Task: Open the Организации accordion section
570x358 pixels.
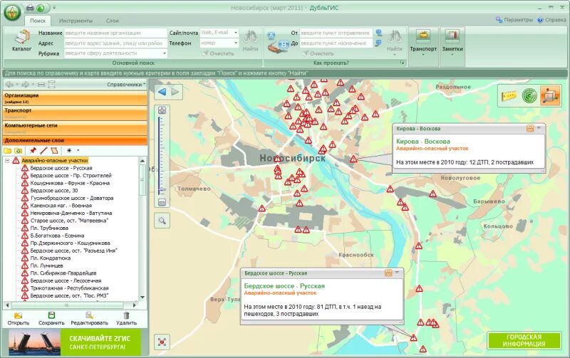Action: point(75,98)
